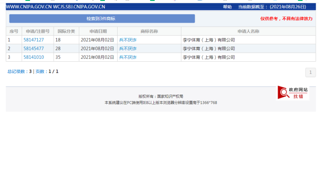Click the 总记录数 record count label

point(16,72)
